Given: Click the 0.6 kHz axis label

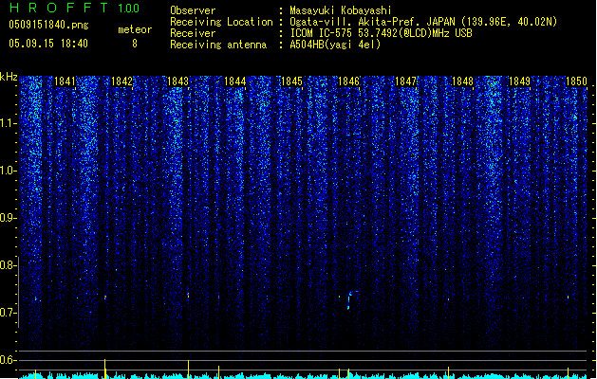Looking at the screenshot, I should pyautogui.click(x=9, y=360).
